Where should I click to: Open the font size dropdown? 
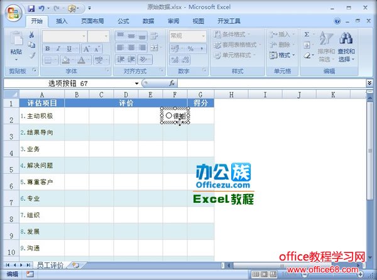pyautogui.click(x=106, y=36)
